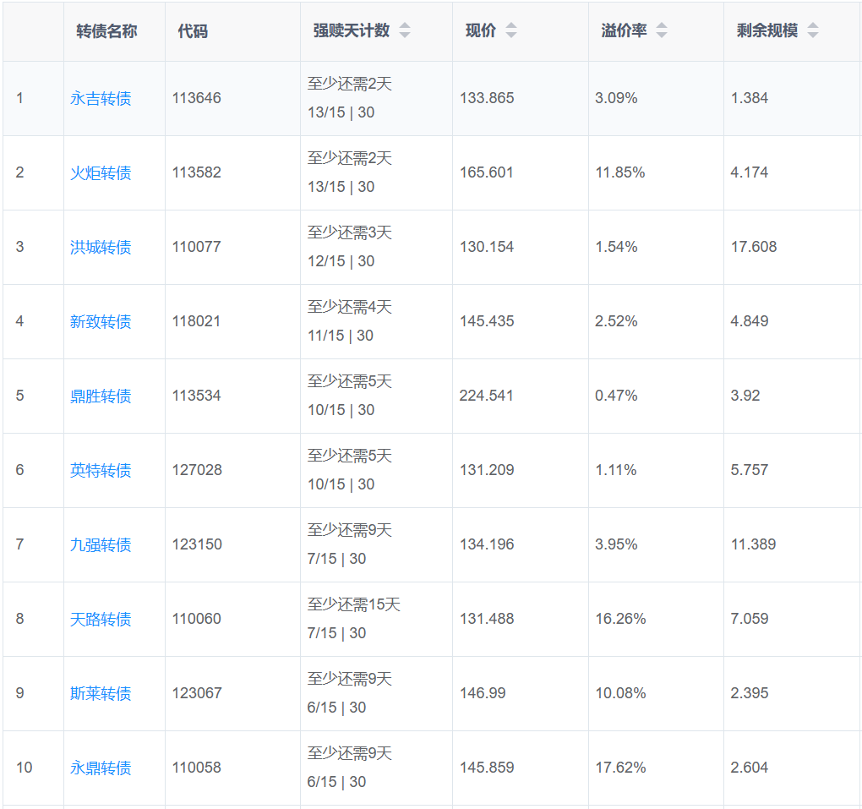
Task: Click the price cell showing 224.541
Action: (487, 396)
